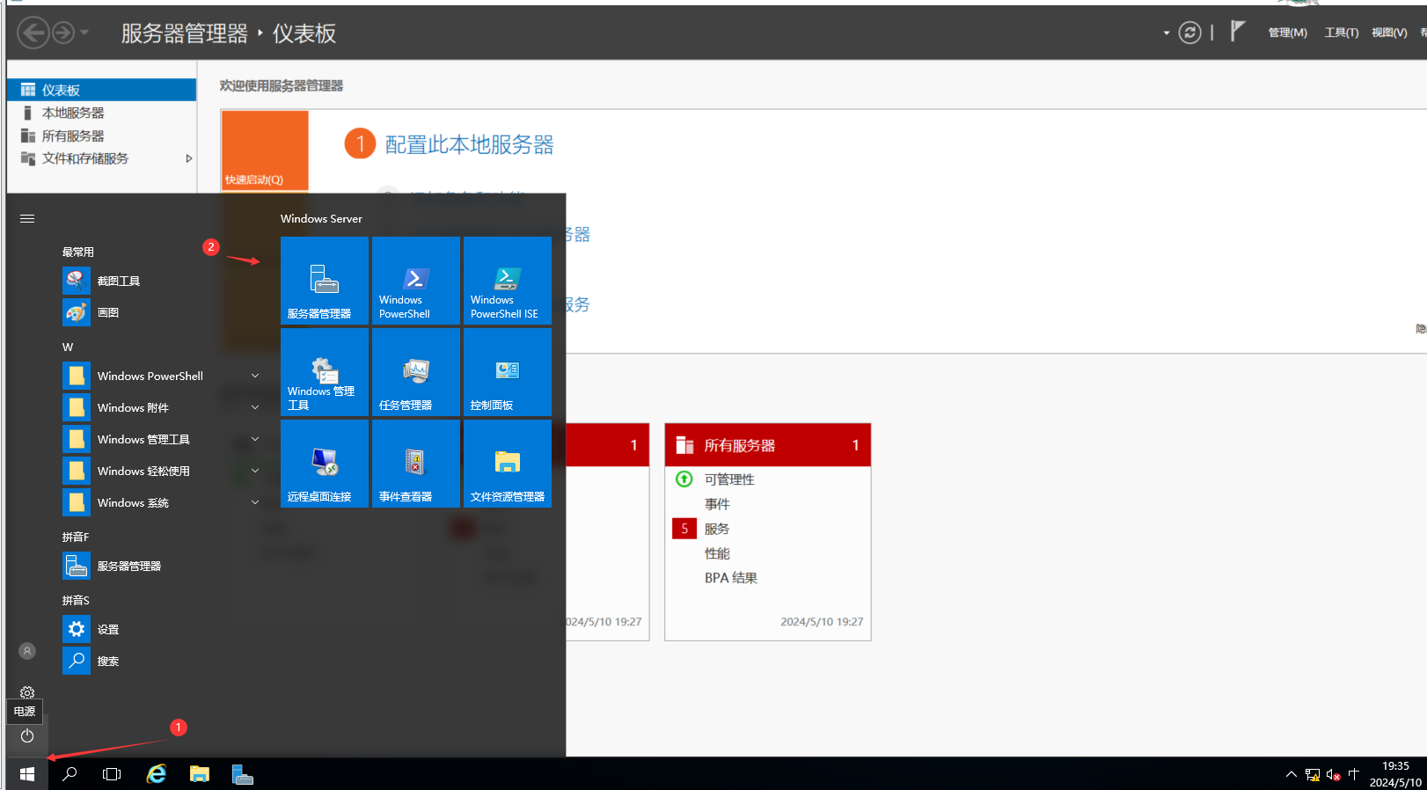Click 服务 in 所有服务器 tile
The width and height of the screenshot is (1427, 790).
click(717, 529)
